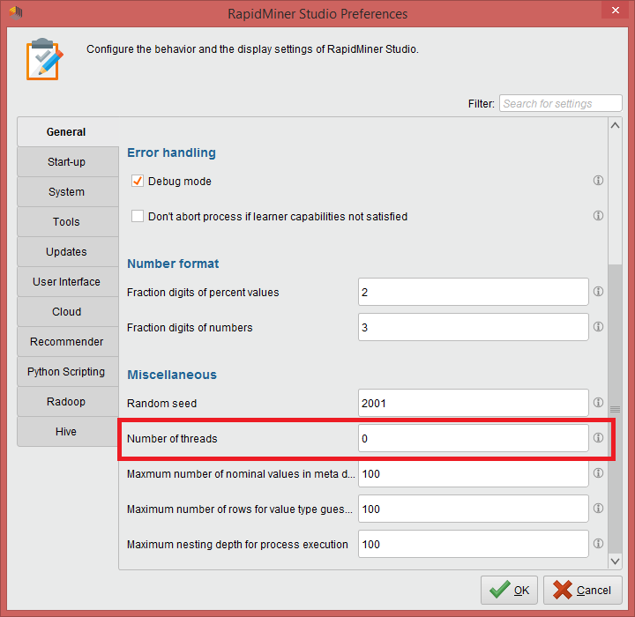Image resolution: width=635 pixels, height=617 pixels.
Task: Click the maximum nominal values in meta data field
Action: 473,473
